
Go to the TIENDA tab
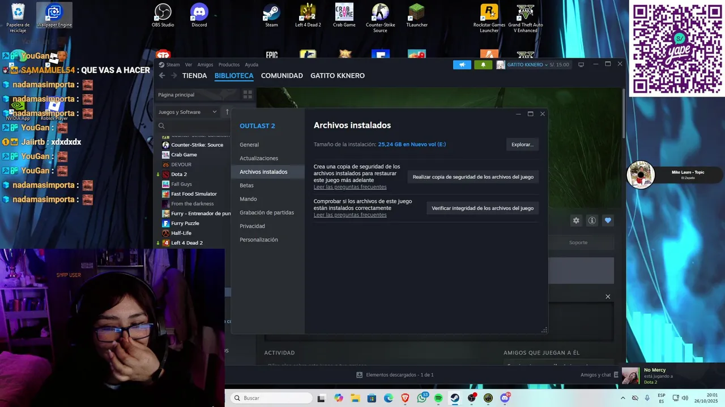(194, 76)
